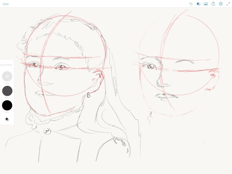Image resolution: width=232 pixels, height=174 pixels.
Task: Click the "size" label
Action: (x=7, y=83)
